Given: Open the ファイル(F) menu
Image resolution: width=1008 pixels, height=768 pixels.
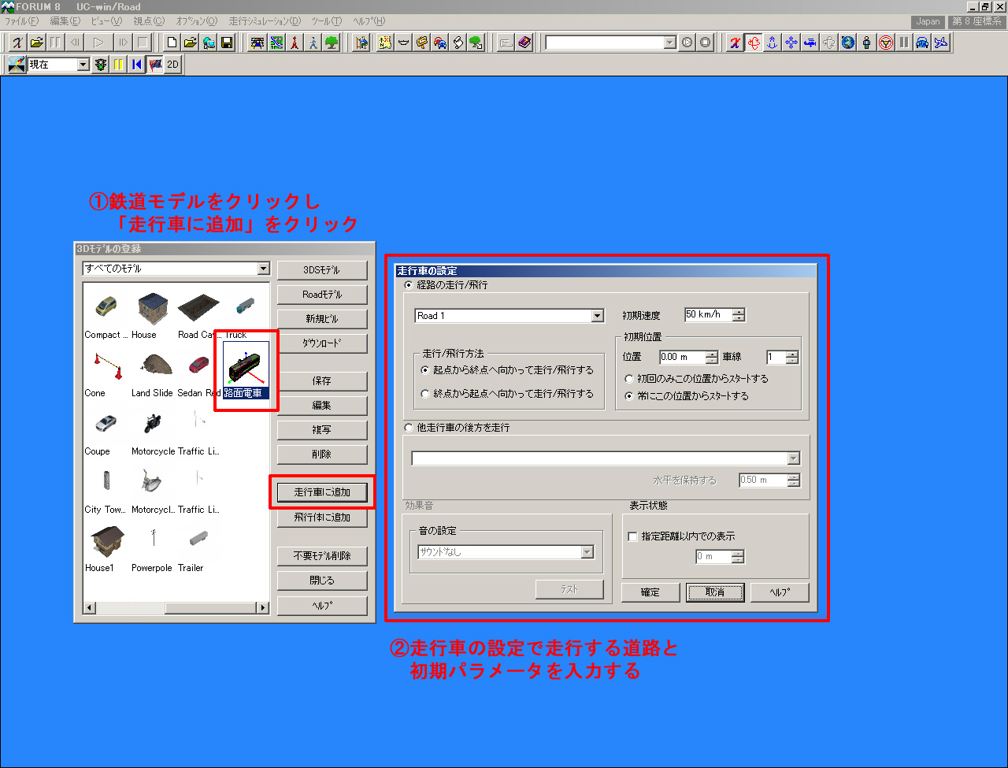Looking at the screenshot, I should click(21, 21).
